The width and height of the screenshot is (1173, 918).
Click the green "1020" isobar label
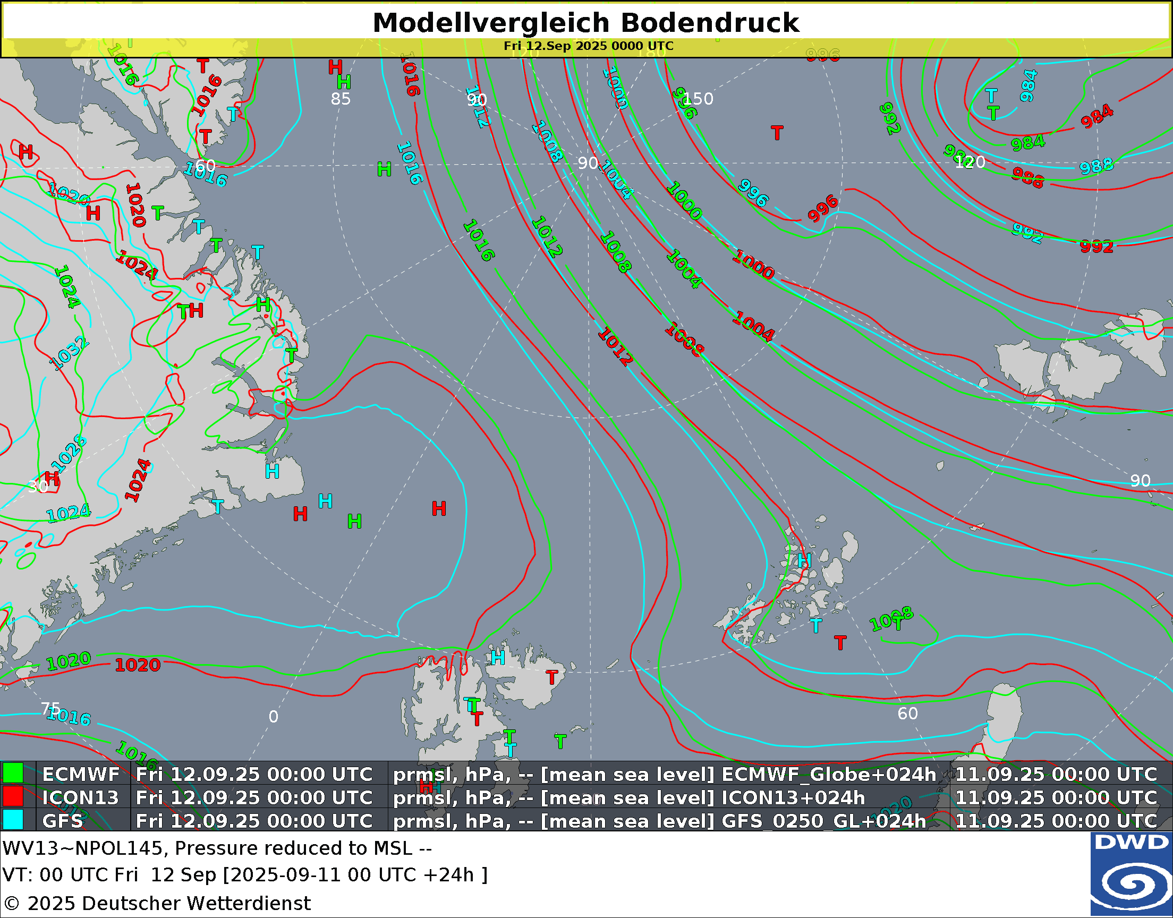pyautogui.click(x=69, y=661)
